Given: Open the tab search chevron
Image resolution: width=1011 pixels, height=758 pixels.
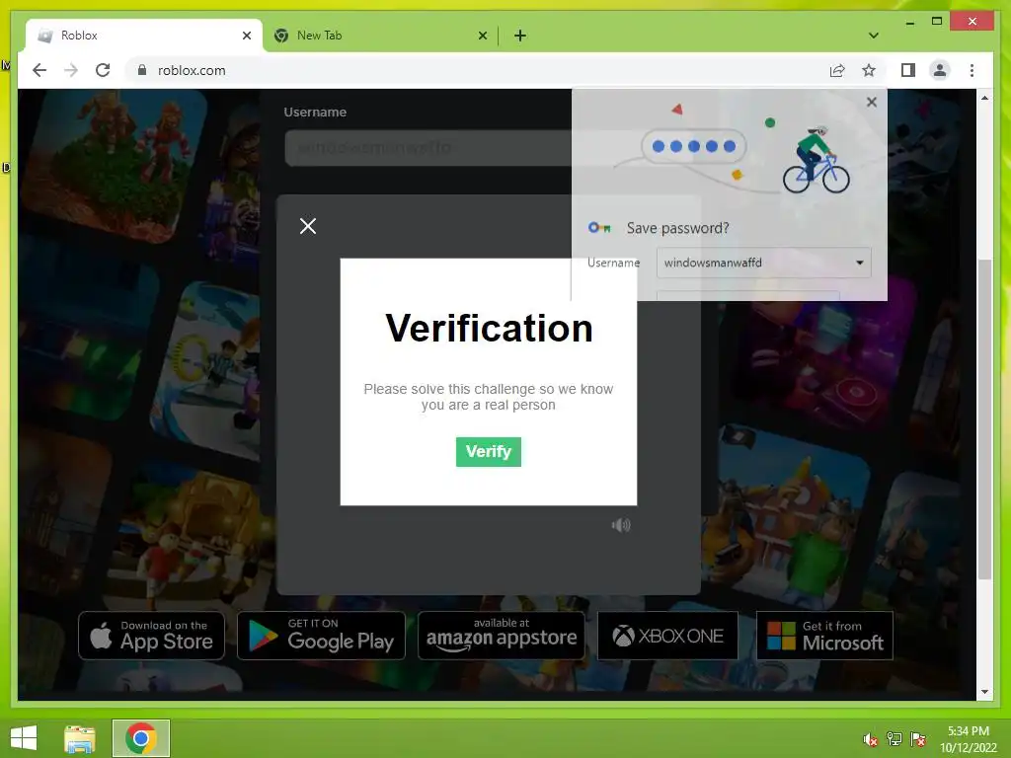Looking at the screenshot, I should [874, 36].
